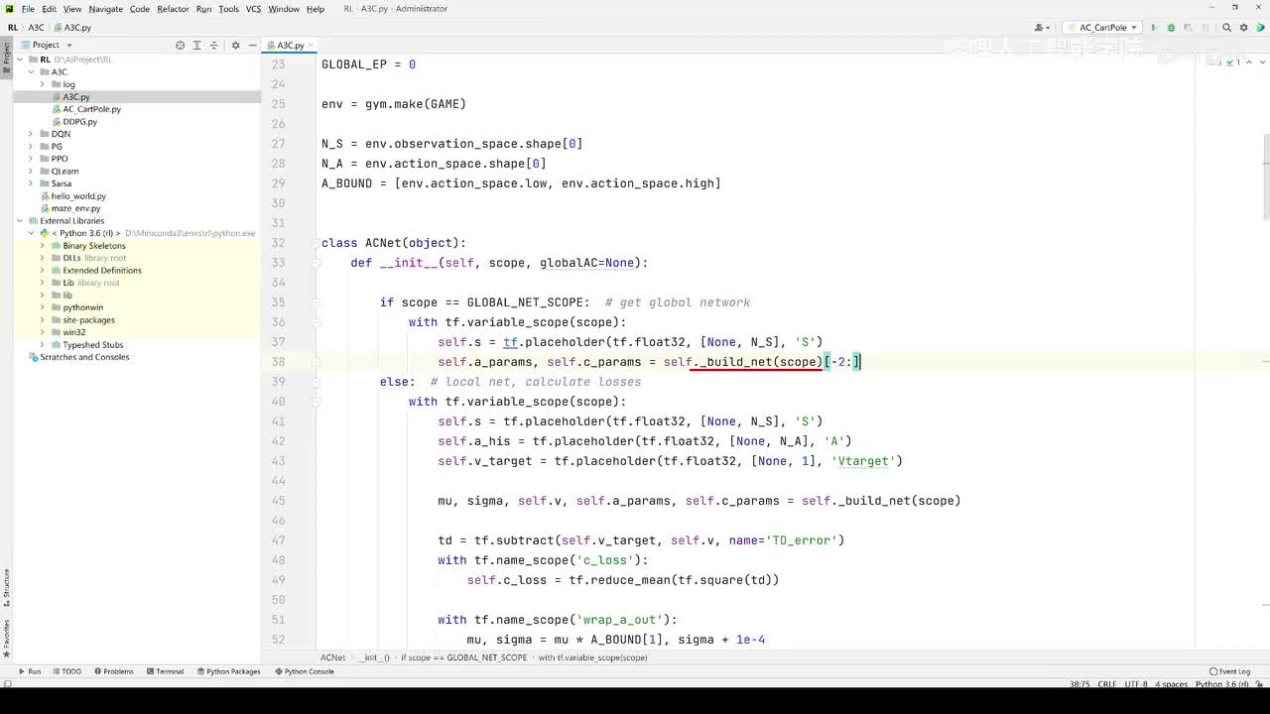This screenshot has height=714, width=1270.
Task: Click the expand all icon in Project panel
Action: pyautogui.click(x=196, y=45)
